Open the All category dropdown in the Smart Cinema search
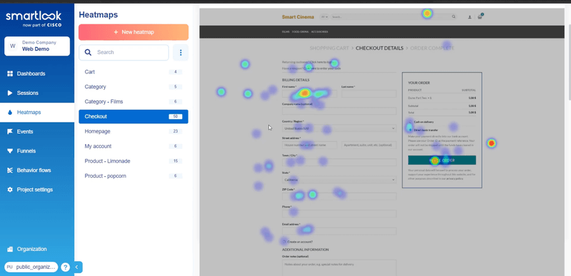This screenshot has width=571, height=276. [x=324, y=16]
